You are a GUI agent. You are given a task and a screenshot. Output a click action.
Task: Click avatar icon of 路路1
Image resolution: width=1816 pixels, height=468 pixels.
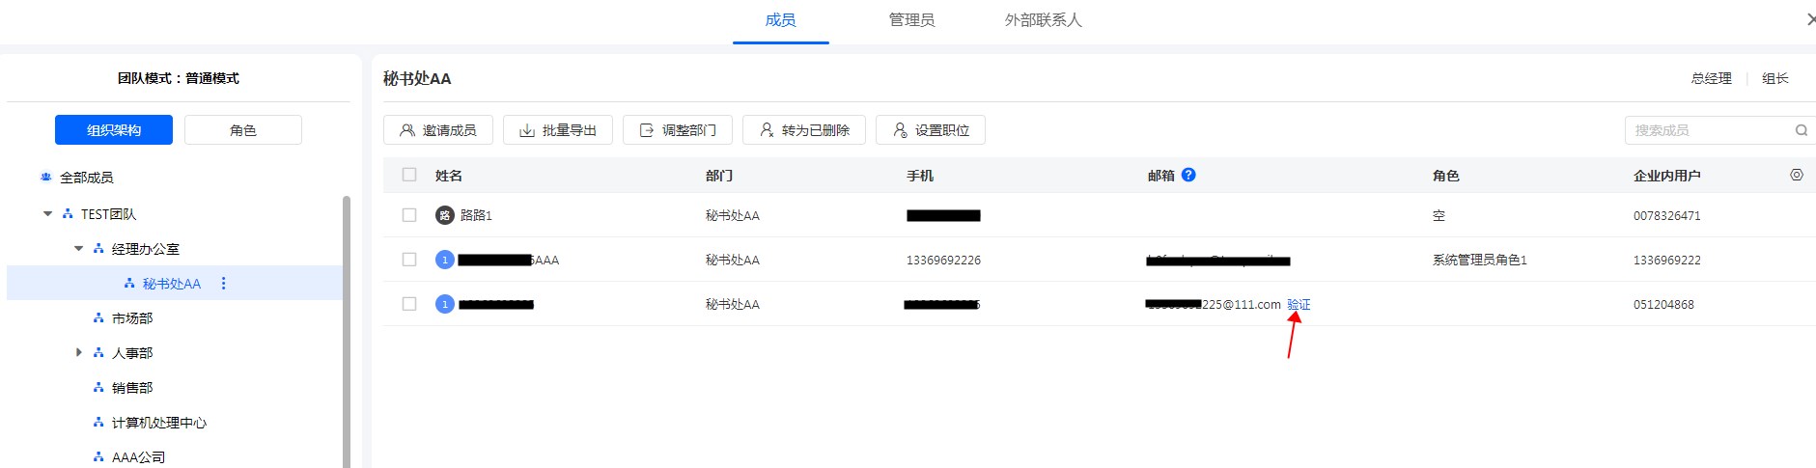pyautogui.click(x=445, y=215)
